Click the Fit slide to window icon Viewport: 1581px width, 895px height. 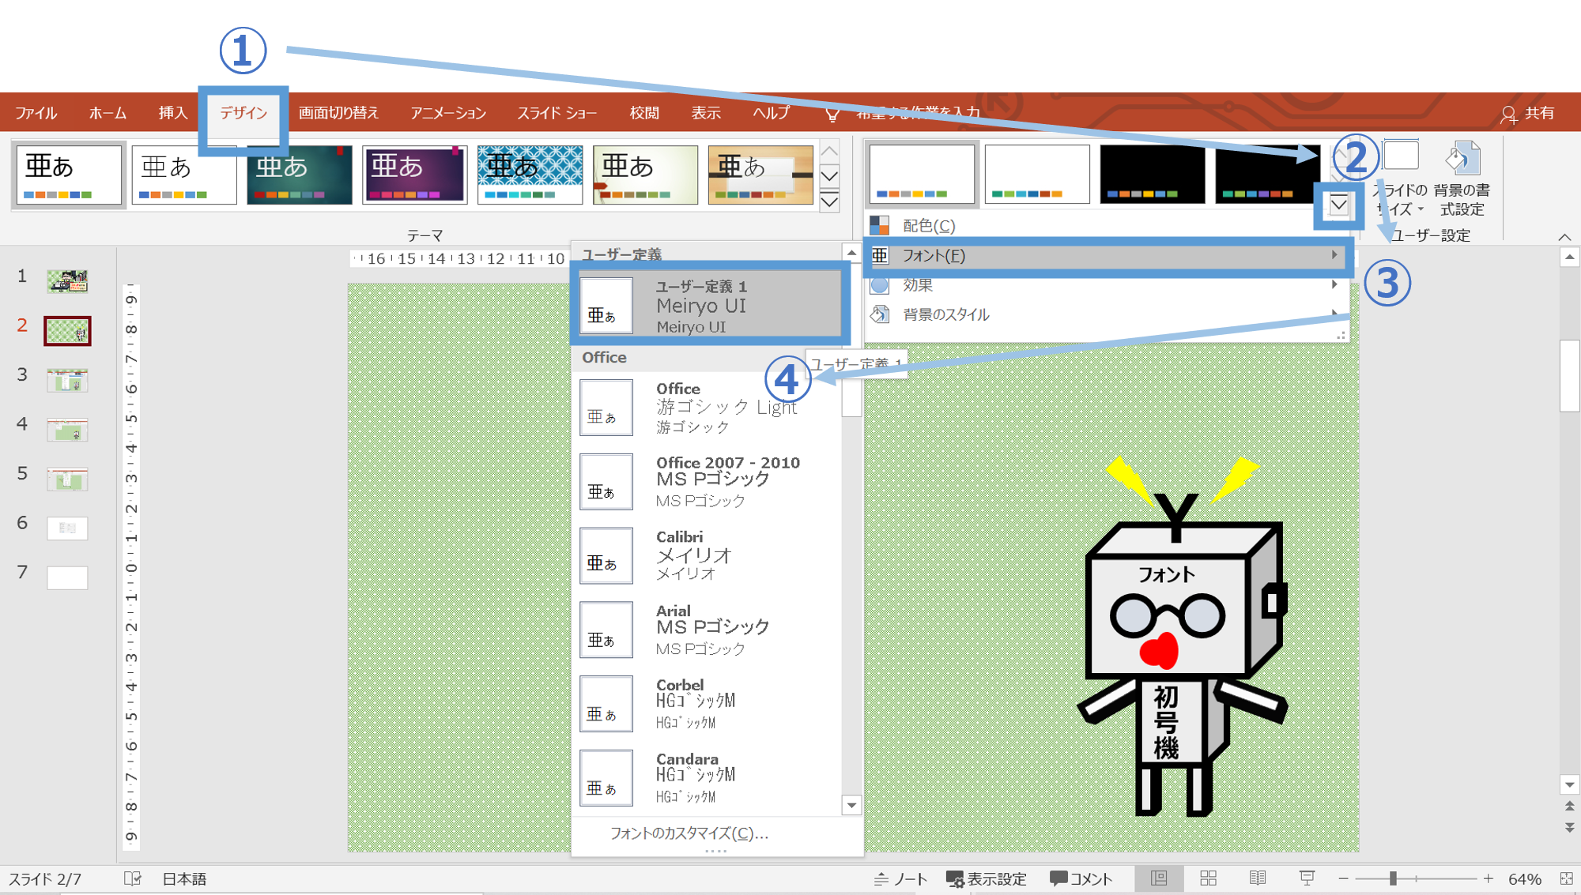coord(1566,878)
